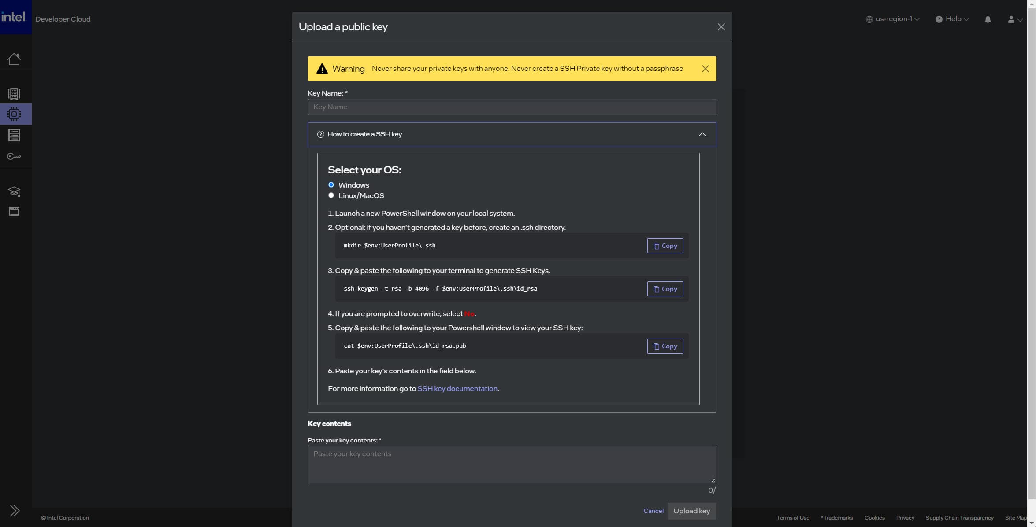The width and height of the screenshot is (1036, 527).
Task: Open the learning graduation-cap icon
Action: pyautogui.click(x=14, y=191)
